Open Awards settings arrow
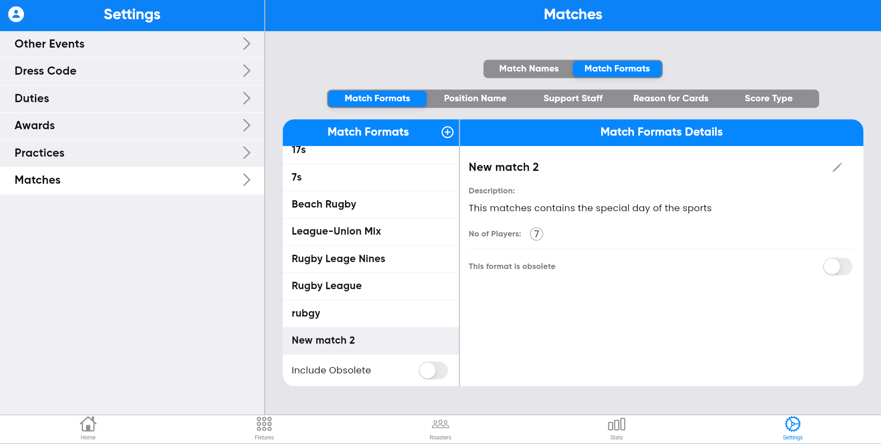 (246, 126)
